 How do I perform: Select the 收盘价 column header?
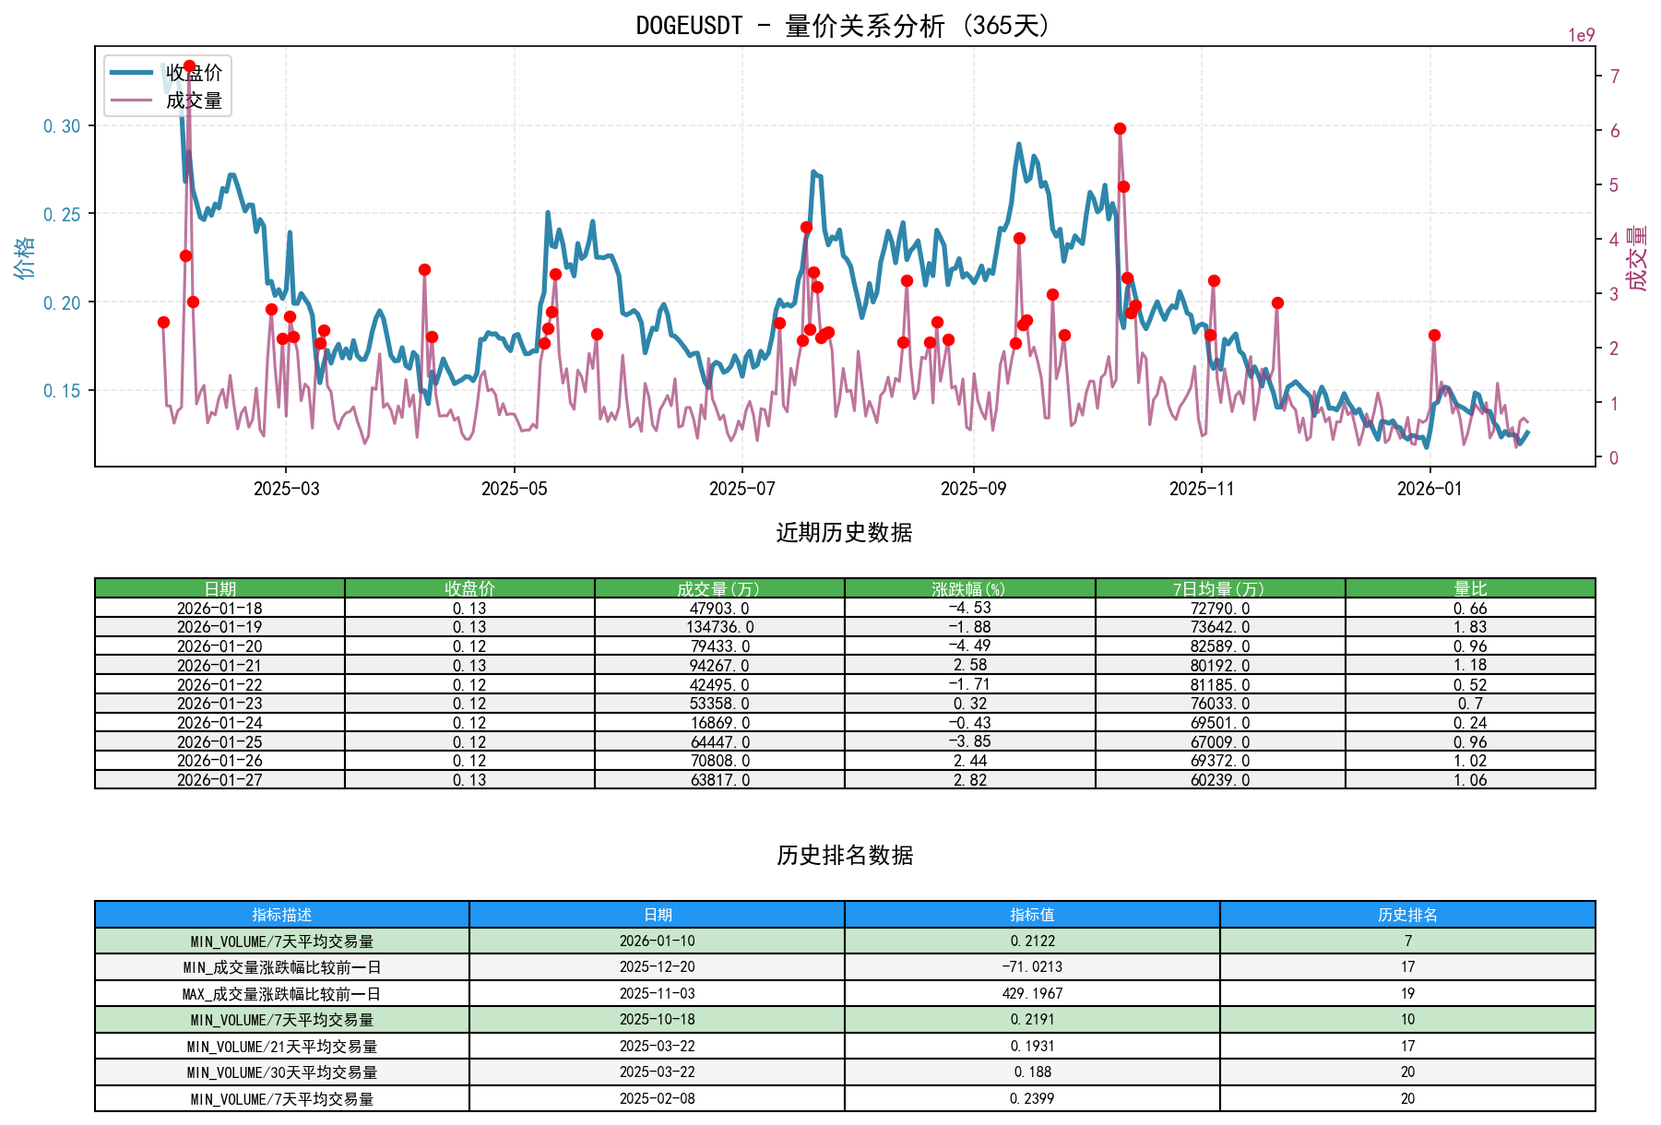click(x=469, y=586)
